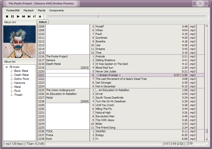Pause the current track
The image size is (212, 149).
tap(12, 16)
